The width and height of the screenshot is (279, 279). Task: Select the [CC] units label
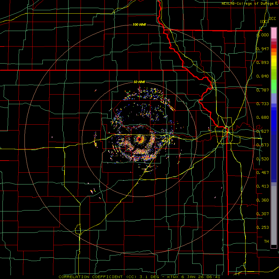point(265,21)
